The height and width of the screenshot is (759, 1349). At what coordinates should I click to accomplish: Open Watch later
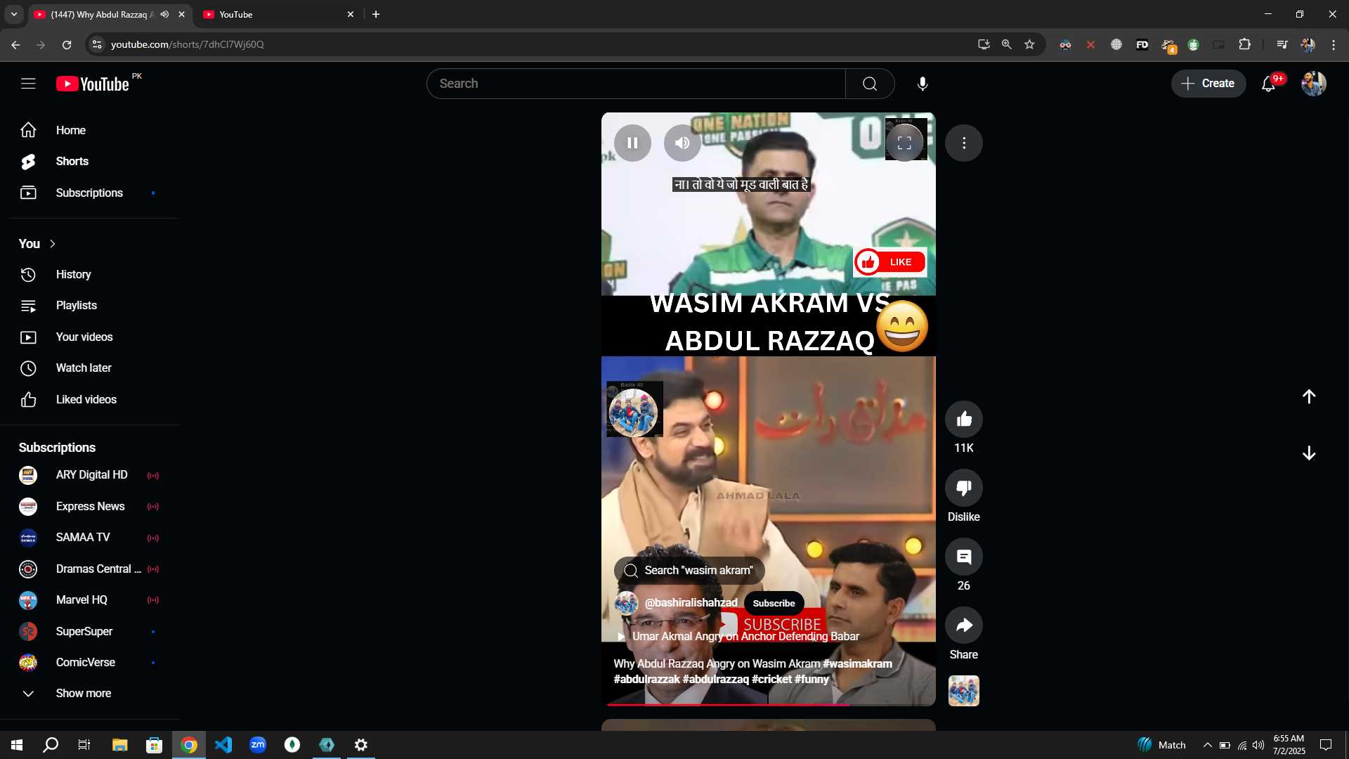[x=89, y=368]
